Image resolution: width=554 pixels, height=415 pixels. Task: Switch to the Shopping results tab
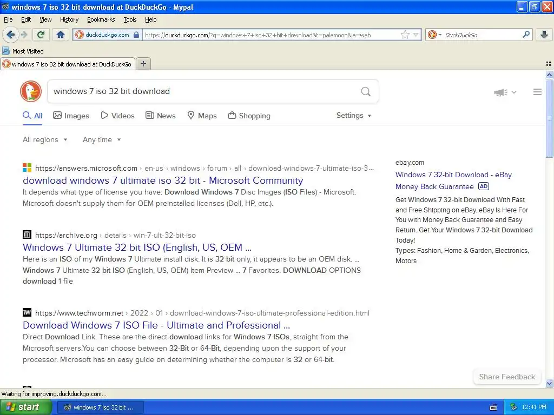click(x=249, y=116)
